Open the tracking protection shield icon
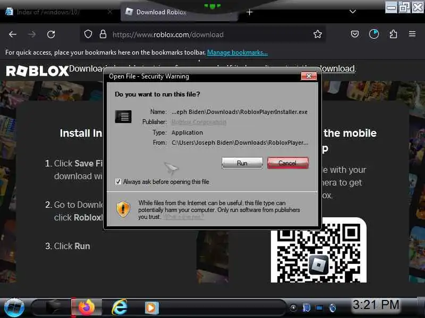Screen dimensions: 425x318 [x=88, y=34]
